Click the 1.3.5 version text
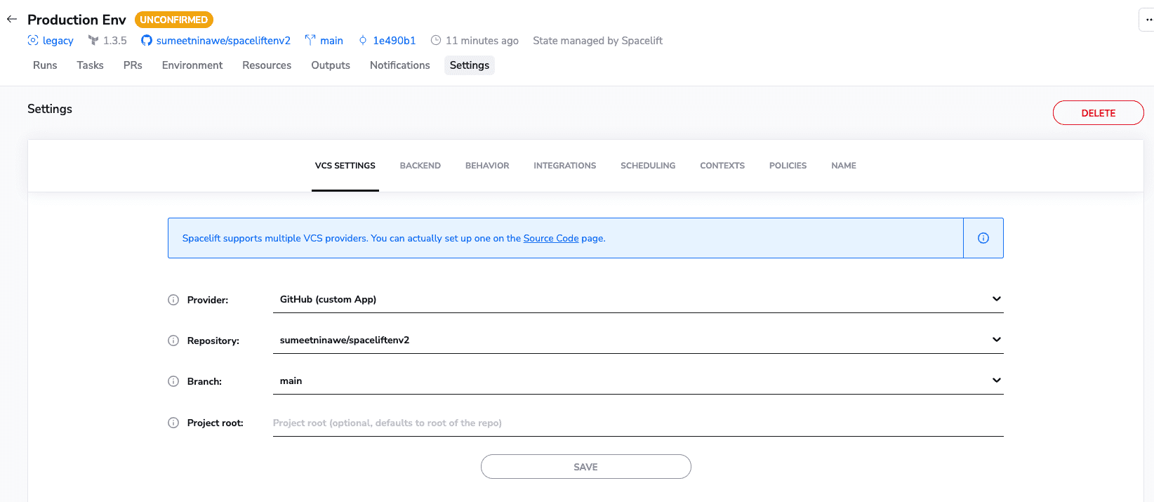Screen dimensions: 1154x502 115,41
